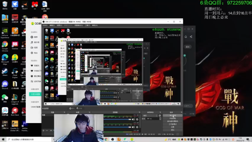The width and height of the screenshot is (252, 142).
Task: Launch Google Chrome from the desktop
Action: click(5, 46)
